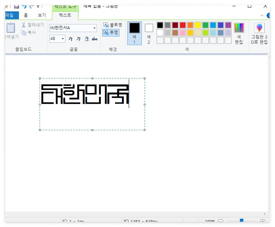Click the text box's bottom-right corner handle
Screen dimensions: 275x227
point(145,130)
